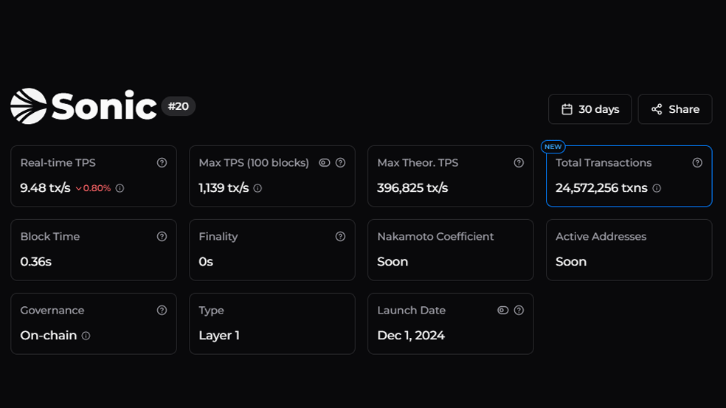This screenshot has width=726, height=408.
Task: Click the #20 rank badge
Action: tap(179, 106)
